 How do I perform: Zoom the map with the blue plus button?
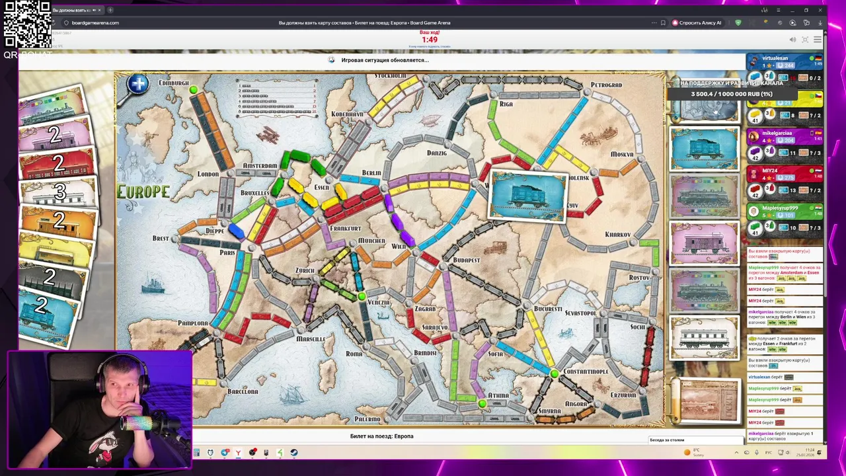(138, 84)
